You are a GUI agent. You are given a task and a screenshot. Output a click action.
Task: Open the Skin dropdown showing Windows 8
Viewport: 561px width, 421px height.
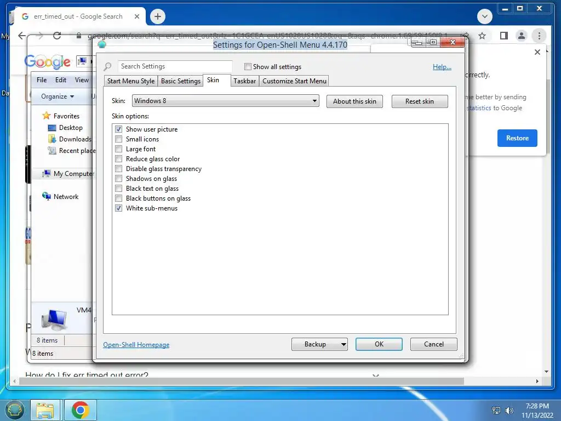point(225,101)
